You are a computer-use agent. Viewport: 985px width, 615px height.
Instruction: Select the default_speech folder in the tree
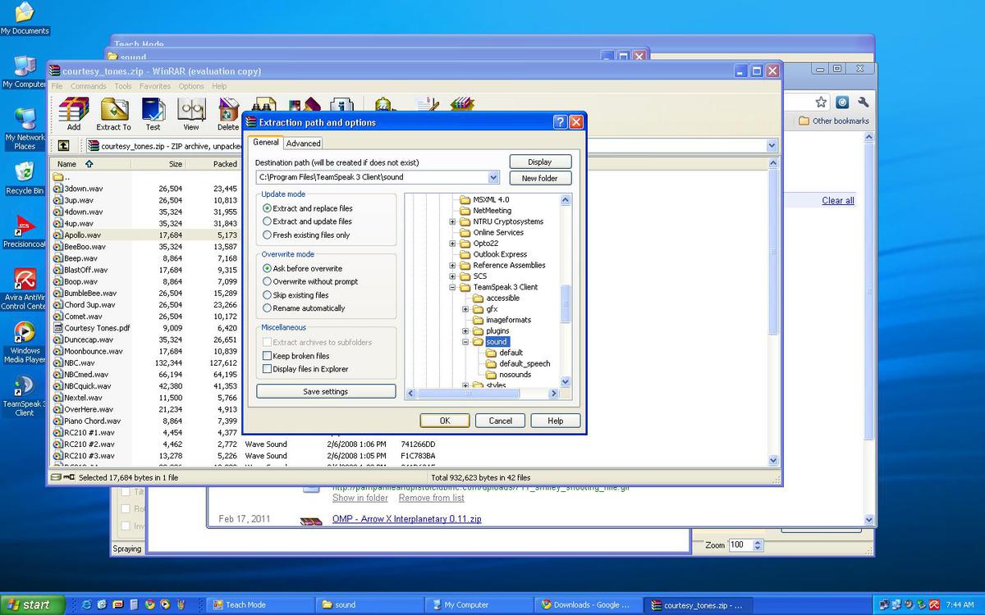click(x=525, y=363)
